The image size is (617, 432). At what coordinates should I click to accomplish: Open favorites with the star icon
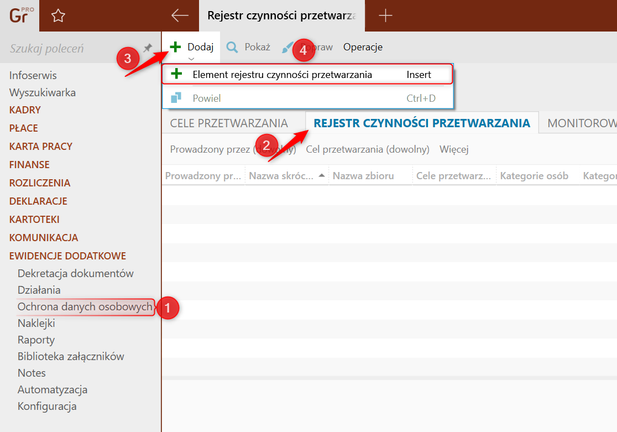pos(58,15)
